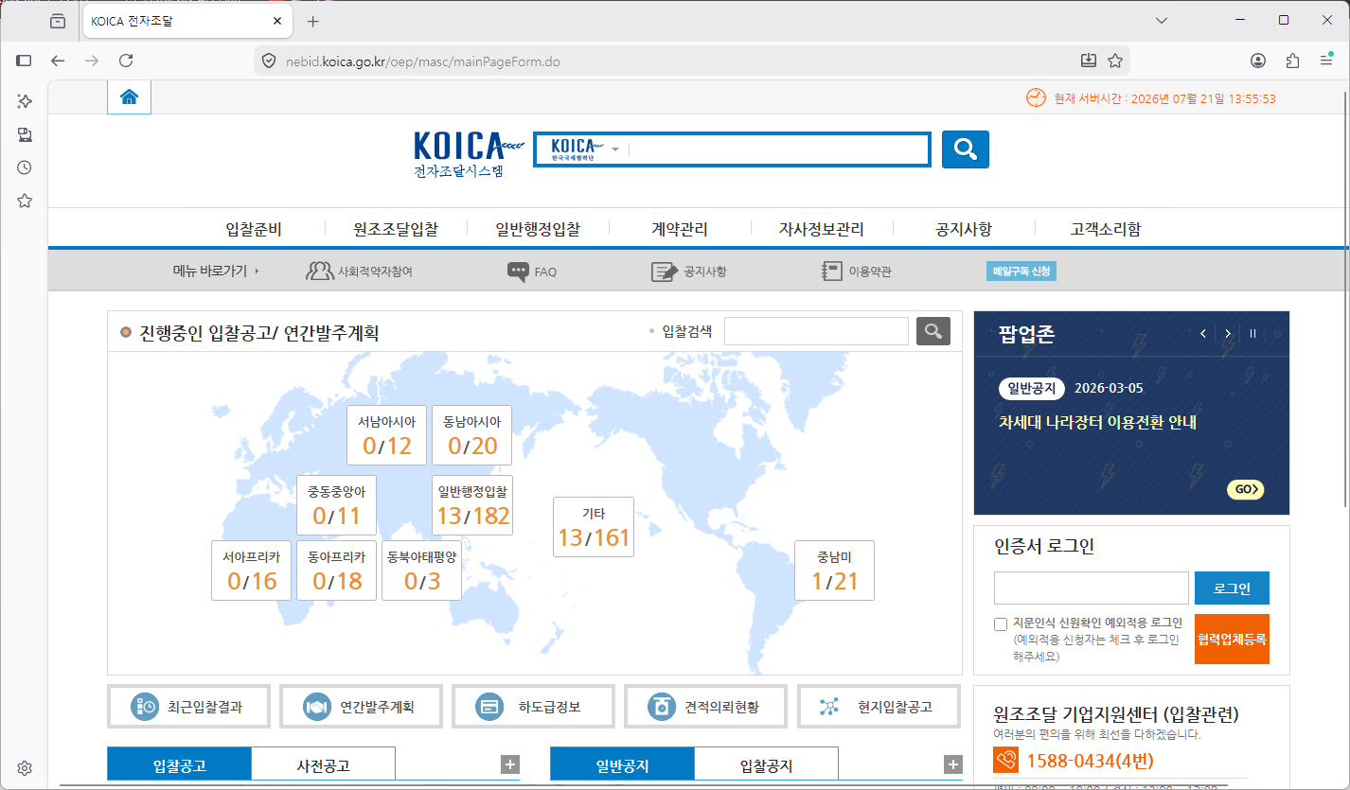Open 견적의뢰현황 quick link
The image size is (1350, 790).
[706, 707]
